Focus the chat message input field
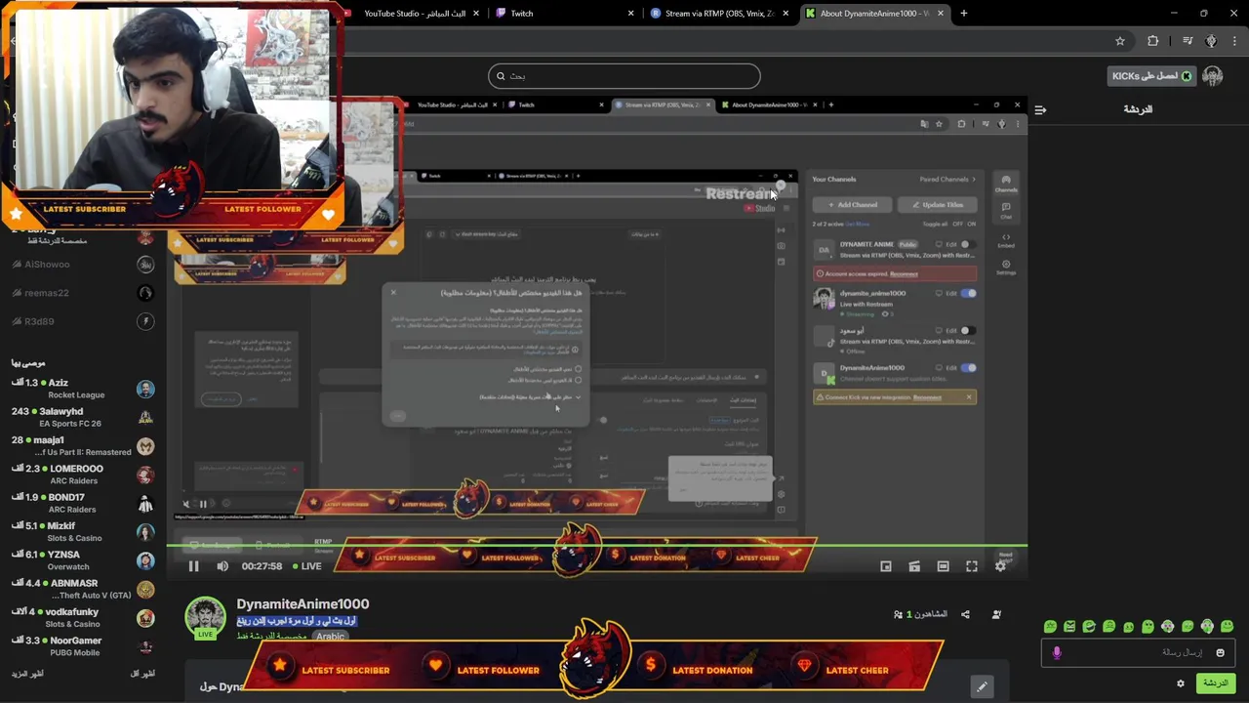The height and width of the screenshot is (703, 1249). coord(1139,652)
